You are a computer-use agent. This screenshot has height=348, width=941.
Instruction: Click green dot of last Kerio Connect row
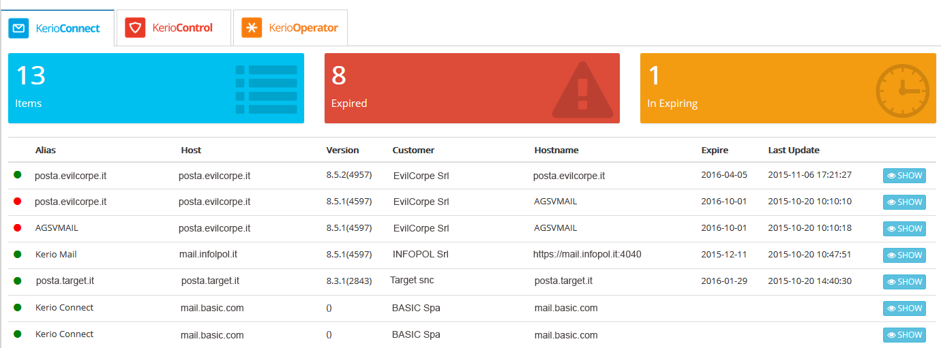click(x=18, y=334)
